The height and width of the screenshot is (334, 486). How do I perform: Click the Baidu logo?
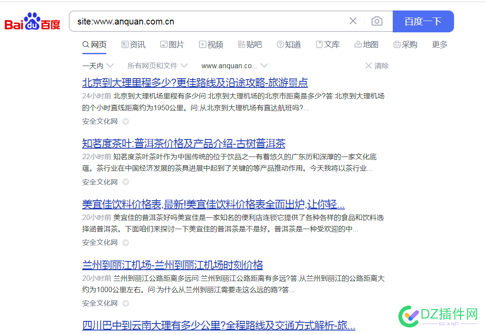(32, 21)
